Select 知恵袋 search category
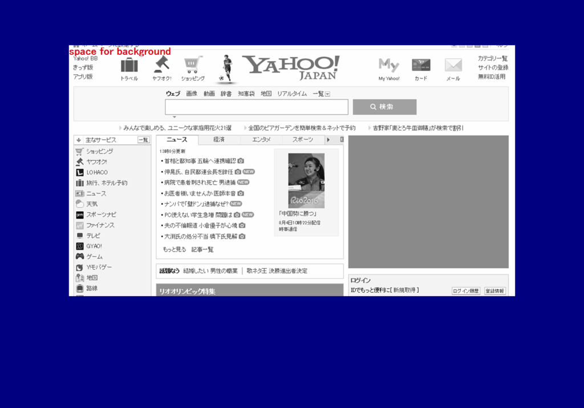This screenshot has height=408, width=584. (246, 94)
